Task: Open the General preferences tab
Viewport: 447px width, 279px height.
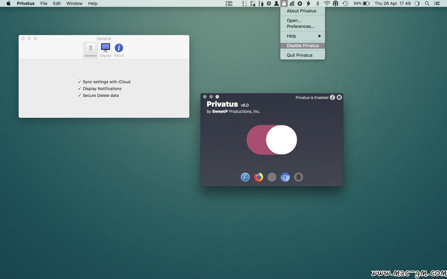Action: 90,50
